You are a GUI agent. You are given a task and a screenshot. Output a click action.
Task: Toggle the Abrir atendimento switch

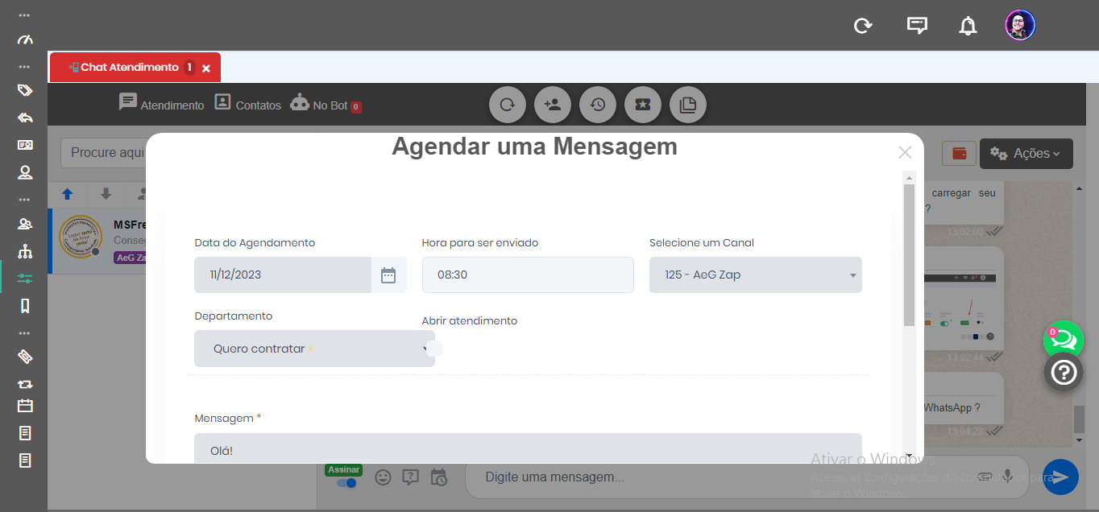[433, 349]
